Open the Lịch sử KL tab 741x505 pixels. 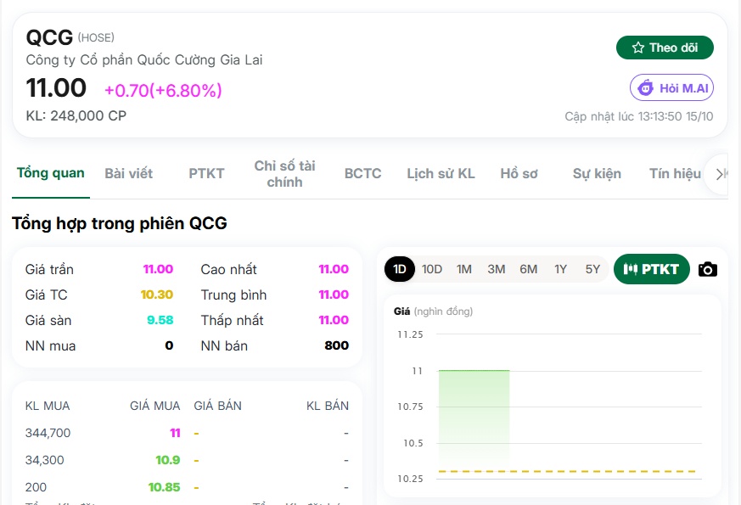click(441, 173)
